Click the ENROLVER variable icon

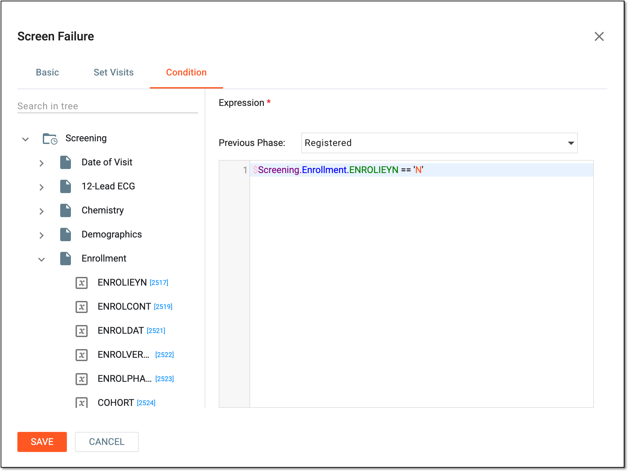click(x=82, y=355)
